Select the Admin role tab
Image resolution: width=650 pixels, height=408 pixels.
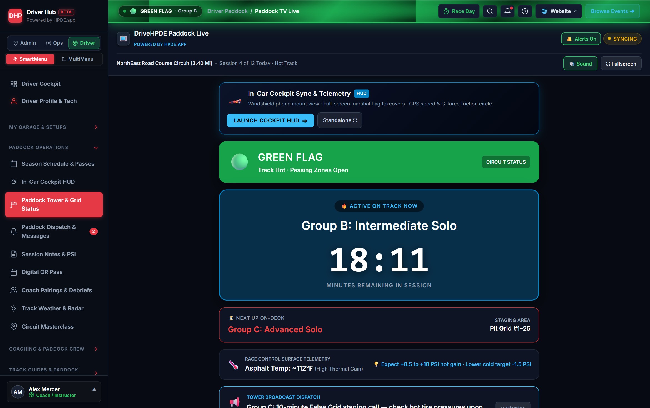point(24,43)
